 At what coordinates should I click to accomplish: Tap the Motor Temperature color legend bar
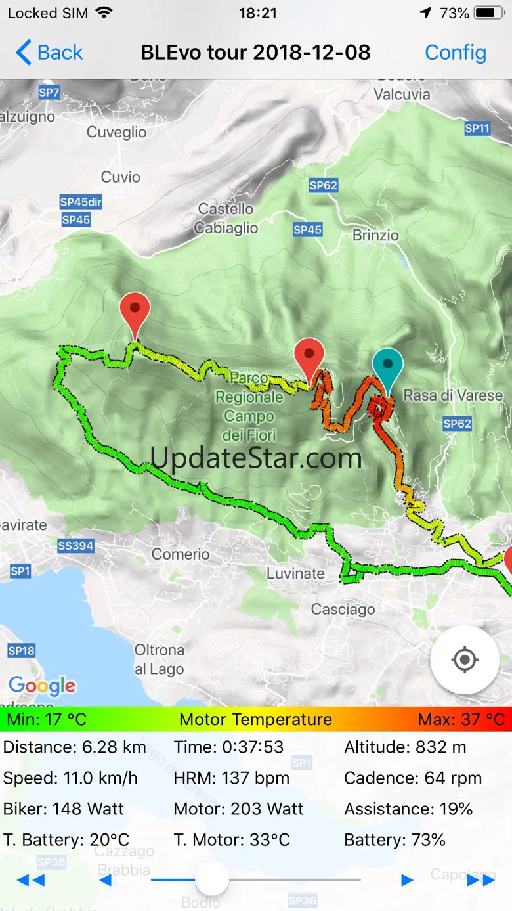[256, 719]
